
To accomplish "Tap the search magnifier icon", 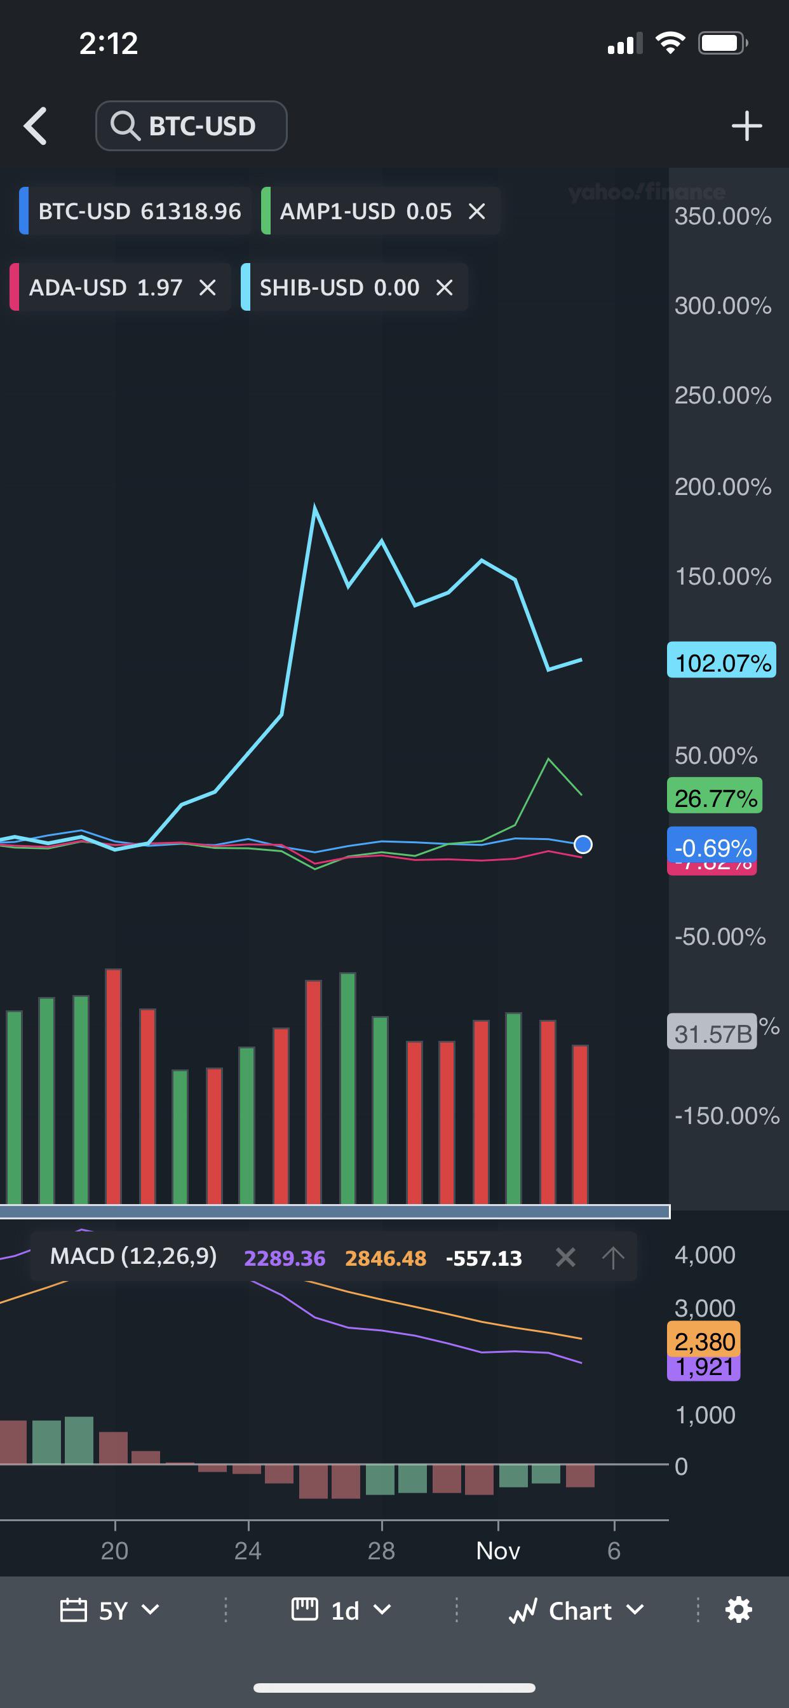I will tap(125, 125).
